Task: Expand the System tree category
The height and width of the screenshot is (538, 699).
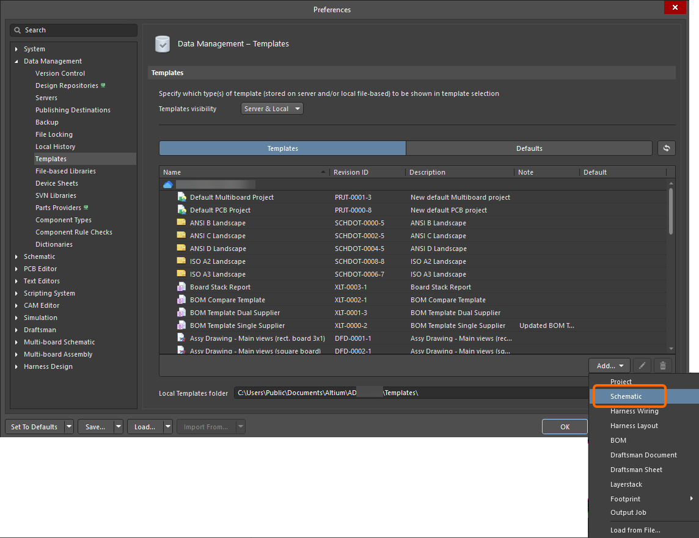Action: 16,49
